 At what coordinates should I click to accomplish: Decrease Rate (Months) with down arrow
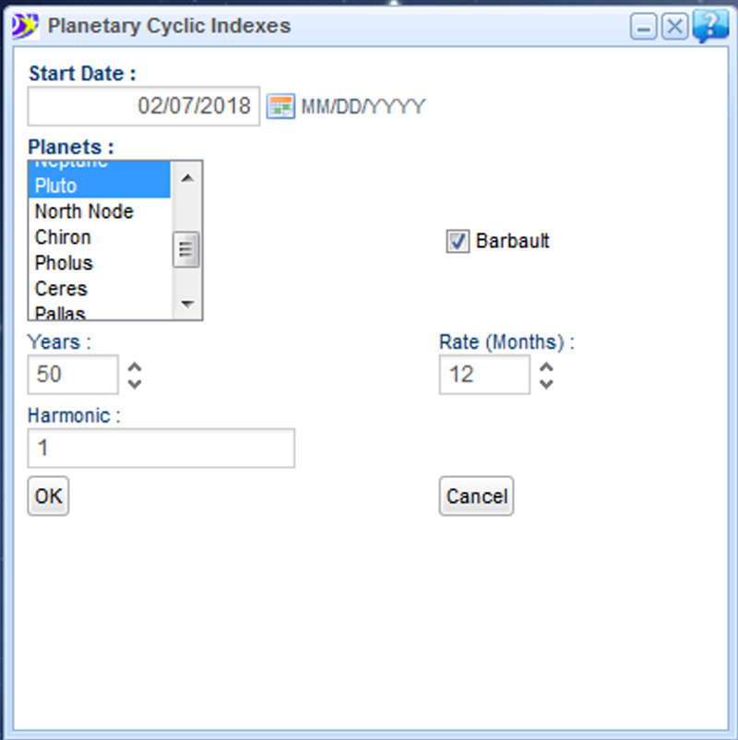[x=546, y=383]
